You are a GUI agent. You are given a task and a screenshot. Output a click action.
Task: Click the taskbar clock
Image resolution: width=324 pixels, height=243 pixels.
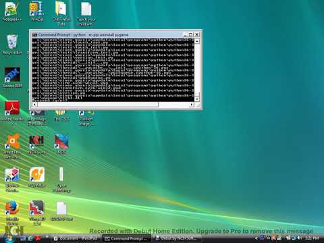[312, 238]
